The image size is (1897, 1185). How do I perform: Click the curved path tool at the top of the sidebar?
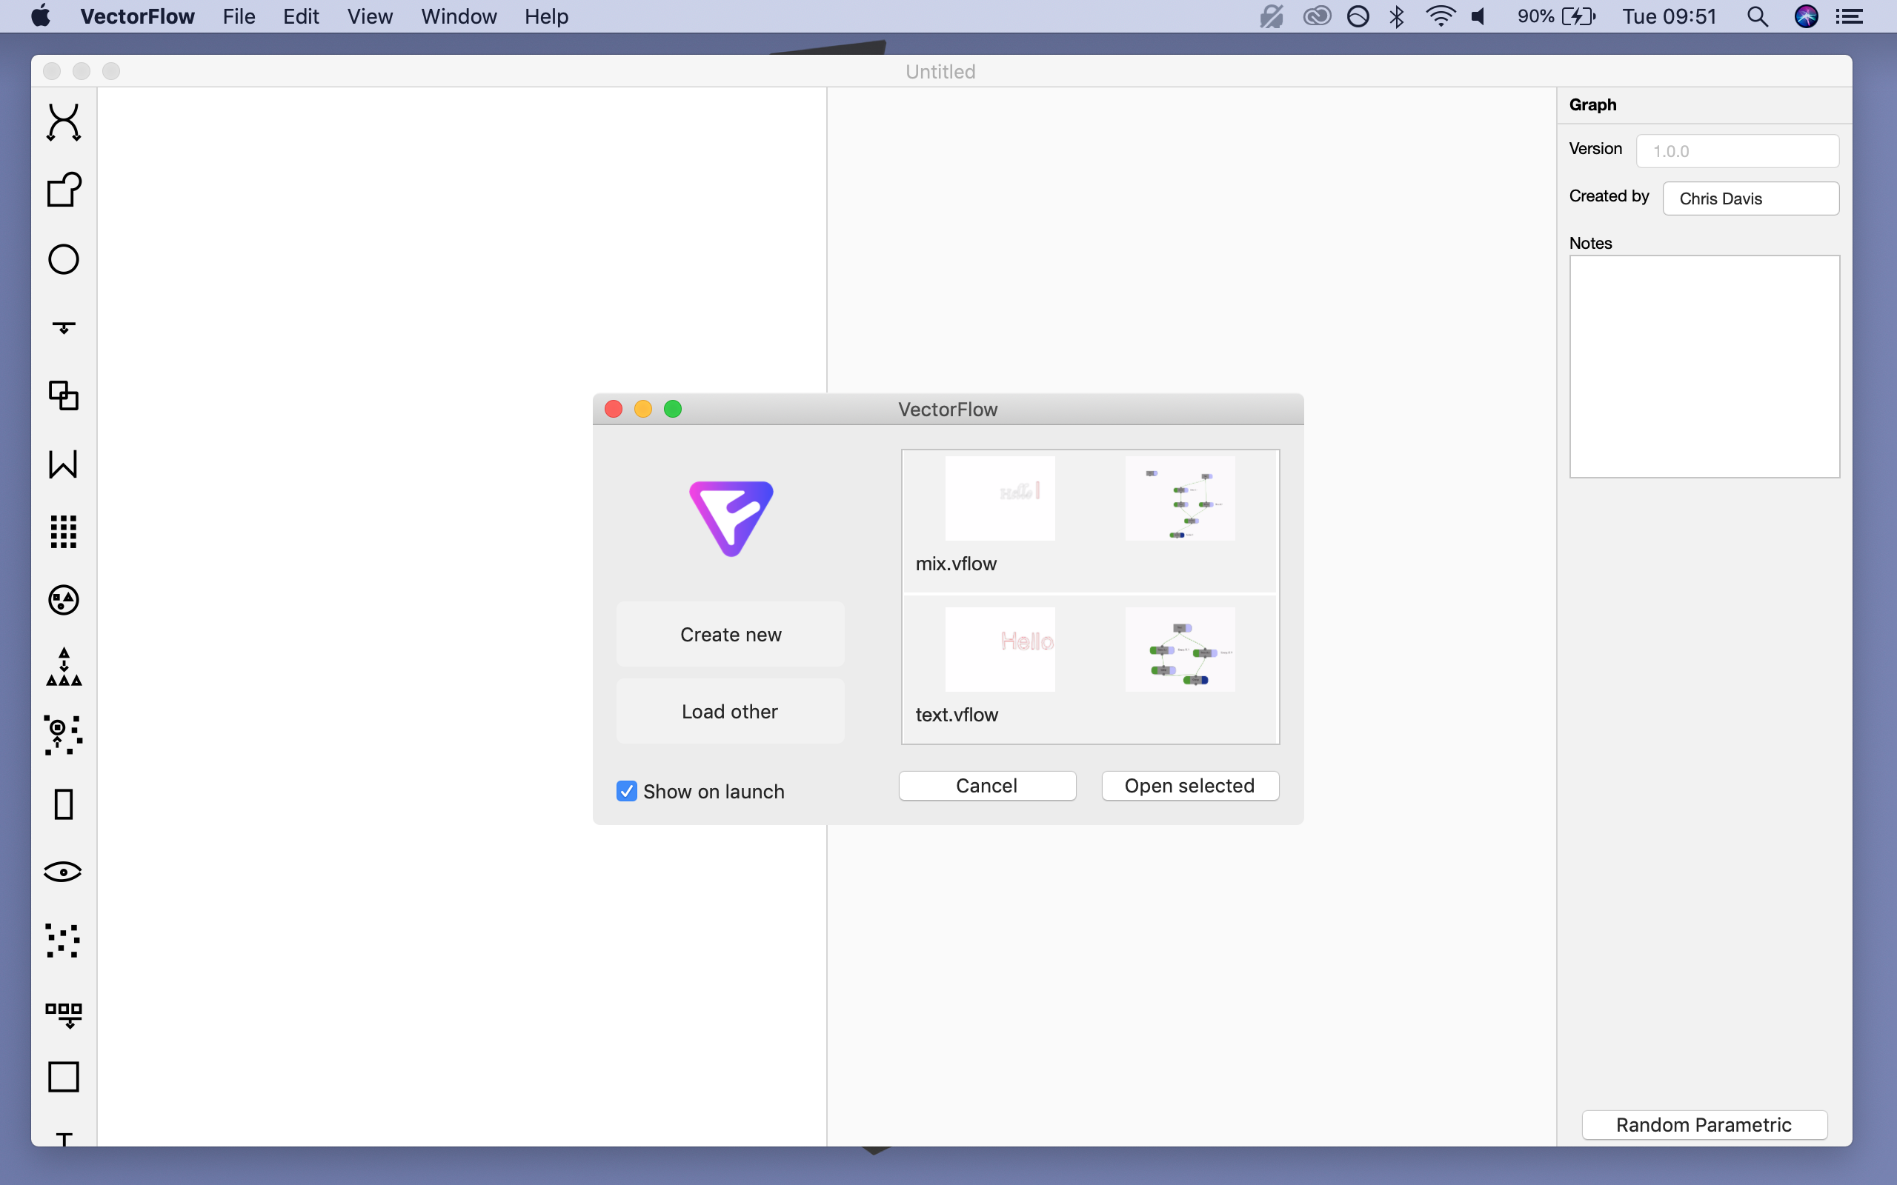click(x=64, y=122)
